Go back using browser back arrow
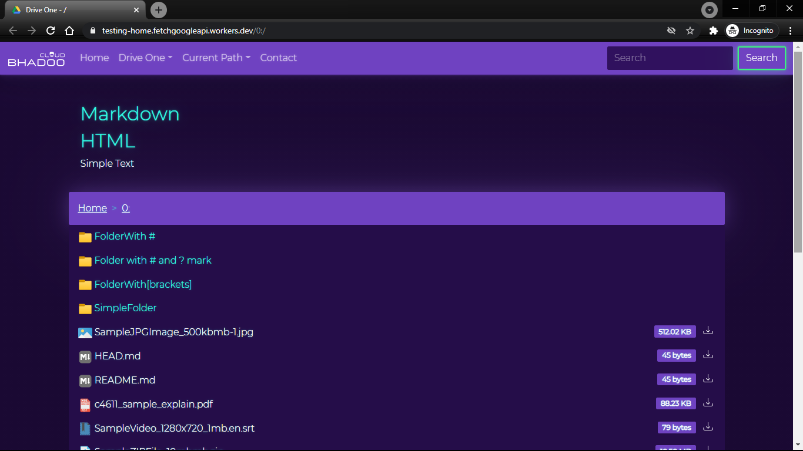The width and height of the screenshot is (803, 451). pos(13,31)
